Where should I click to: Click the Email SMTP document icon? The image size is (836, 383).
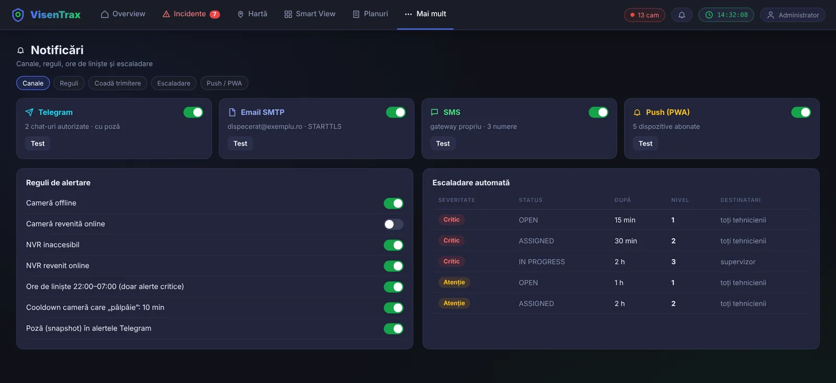coord(232,112)
